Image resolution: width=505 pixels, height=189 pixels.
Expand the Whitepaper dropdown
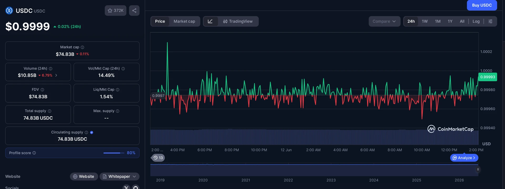(119, 176)
